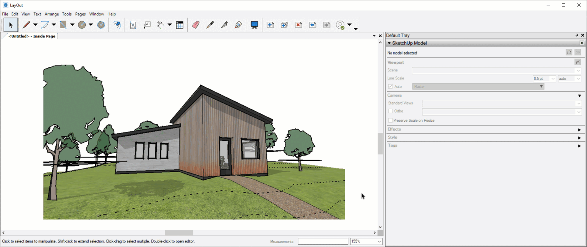This screenshot has height=247, width=587.
Task: Click the Trimble account sign-in button
Action: 340,24
